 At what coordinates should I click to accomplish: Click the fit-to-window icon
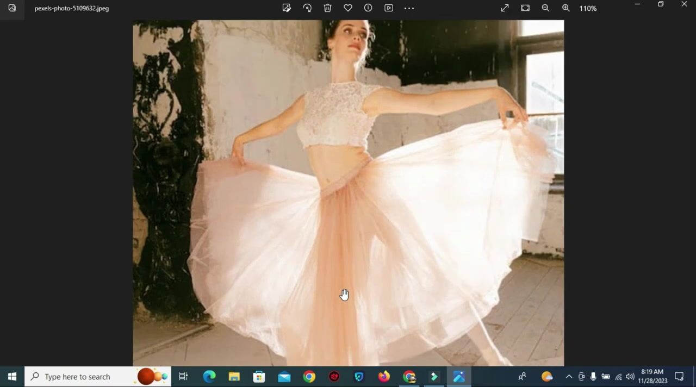525,8
